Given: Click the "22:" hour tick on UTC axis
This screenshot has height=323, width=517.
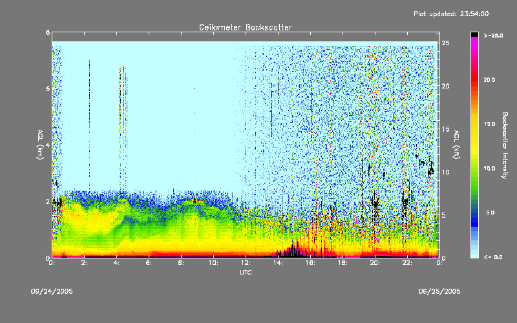Looking at the screenshot, I should point(407,263).
